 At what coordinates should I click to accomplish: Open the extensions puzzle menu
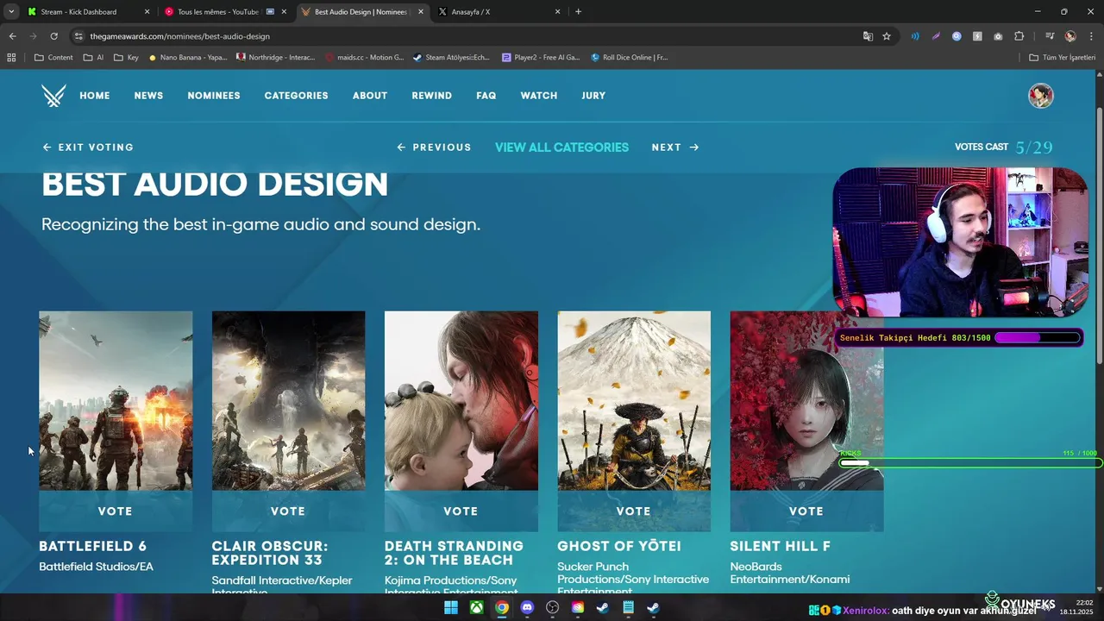point(1019,36)
